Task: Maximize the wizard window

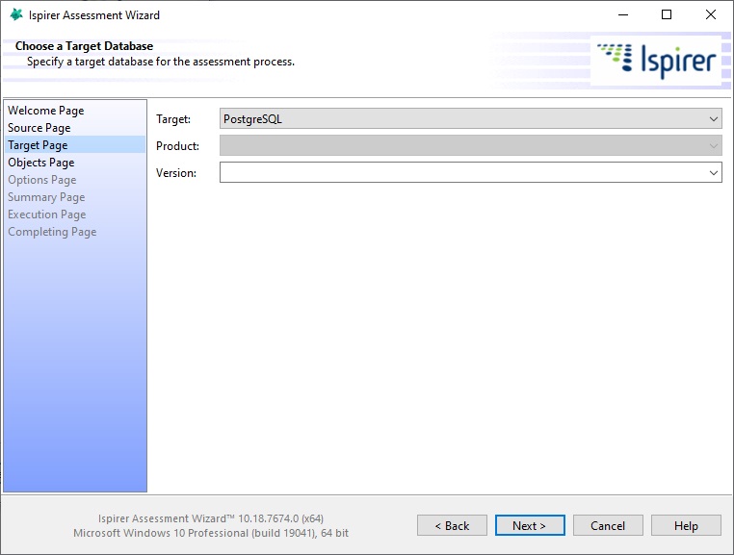Action: 667,15
